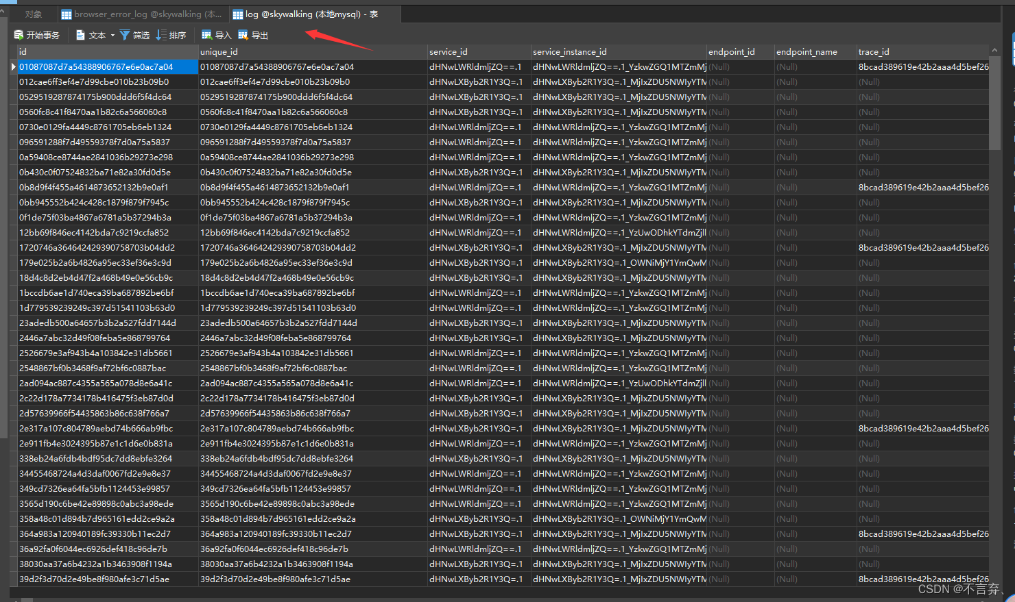Select id cell 0bb945552b424c428c1879f879f7945c

[x=108, y=203]
